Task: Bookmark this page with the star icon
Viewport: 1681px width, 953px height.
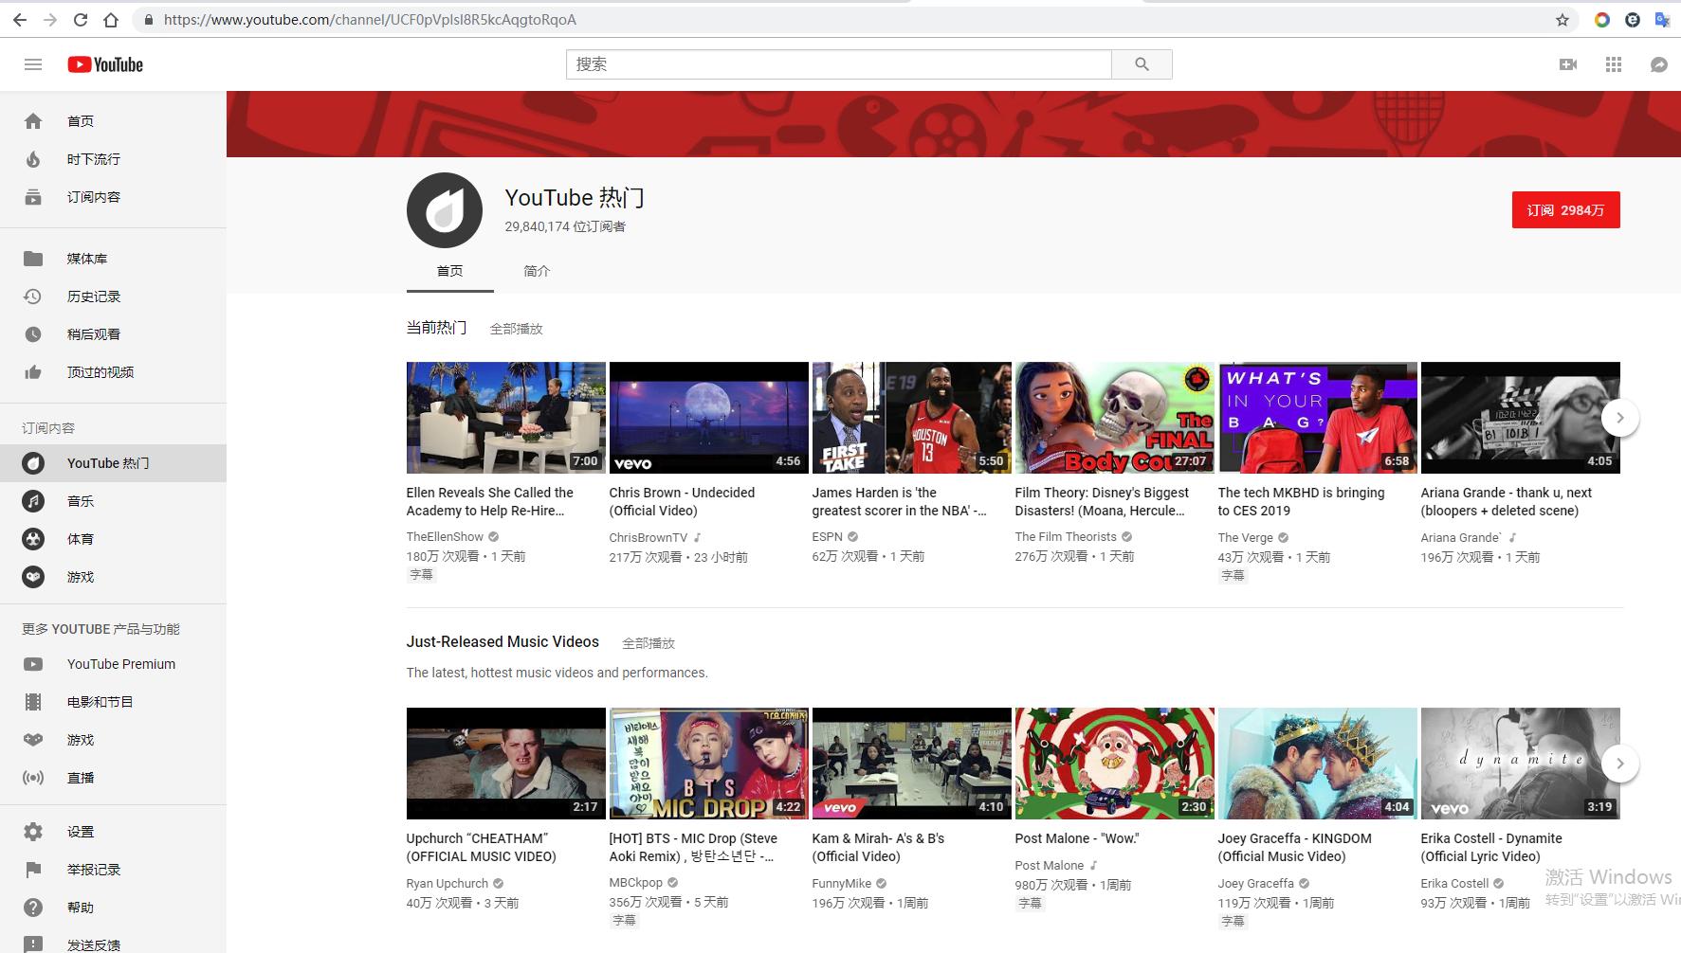Action: pyautogui.click(x=1562, y=20)
